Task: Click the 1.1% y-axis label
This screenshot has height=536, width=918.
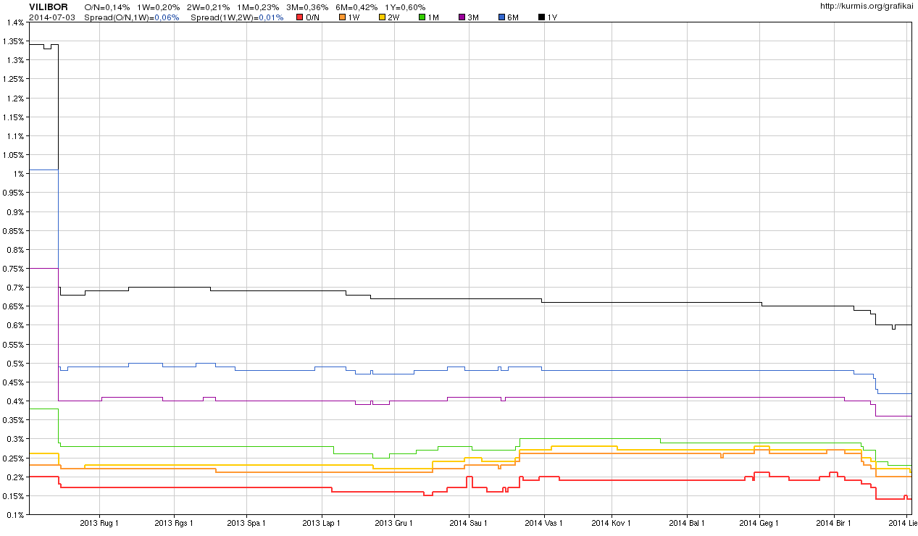Action: [x=15, y=135]
